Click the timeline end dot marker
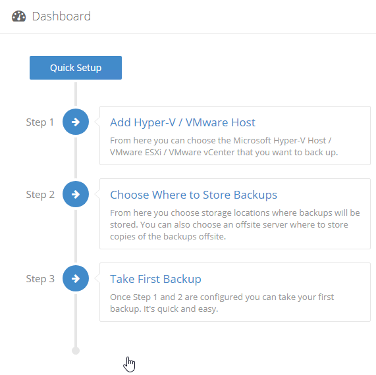The image size is (376, 375). [x=76, y=351]
